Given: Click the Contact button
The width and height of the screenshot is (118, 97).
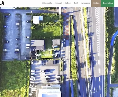Looking at the screenshot, I should click(x=96, y=3).
